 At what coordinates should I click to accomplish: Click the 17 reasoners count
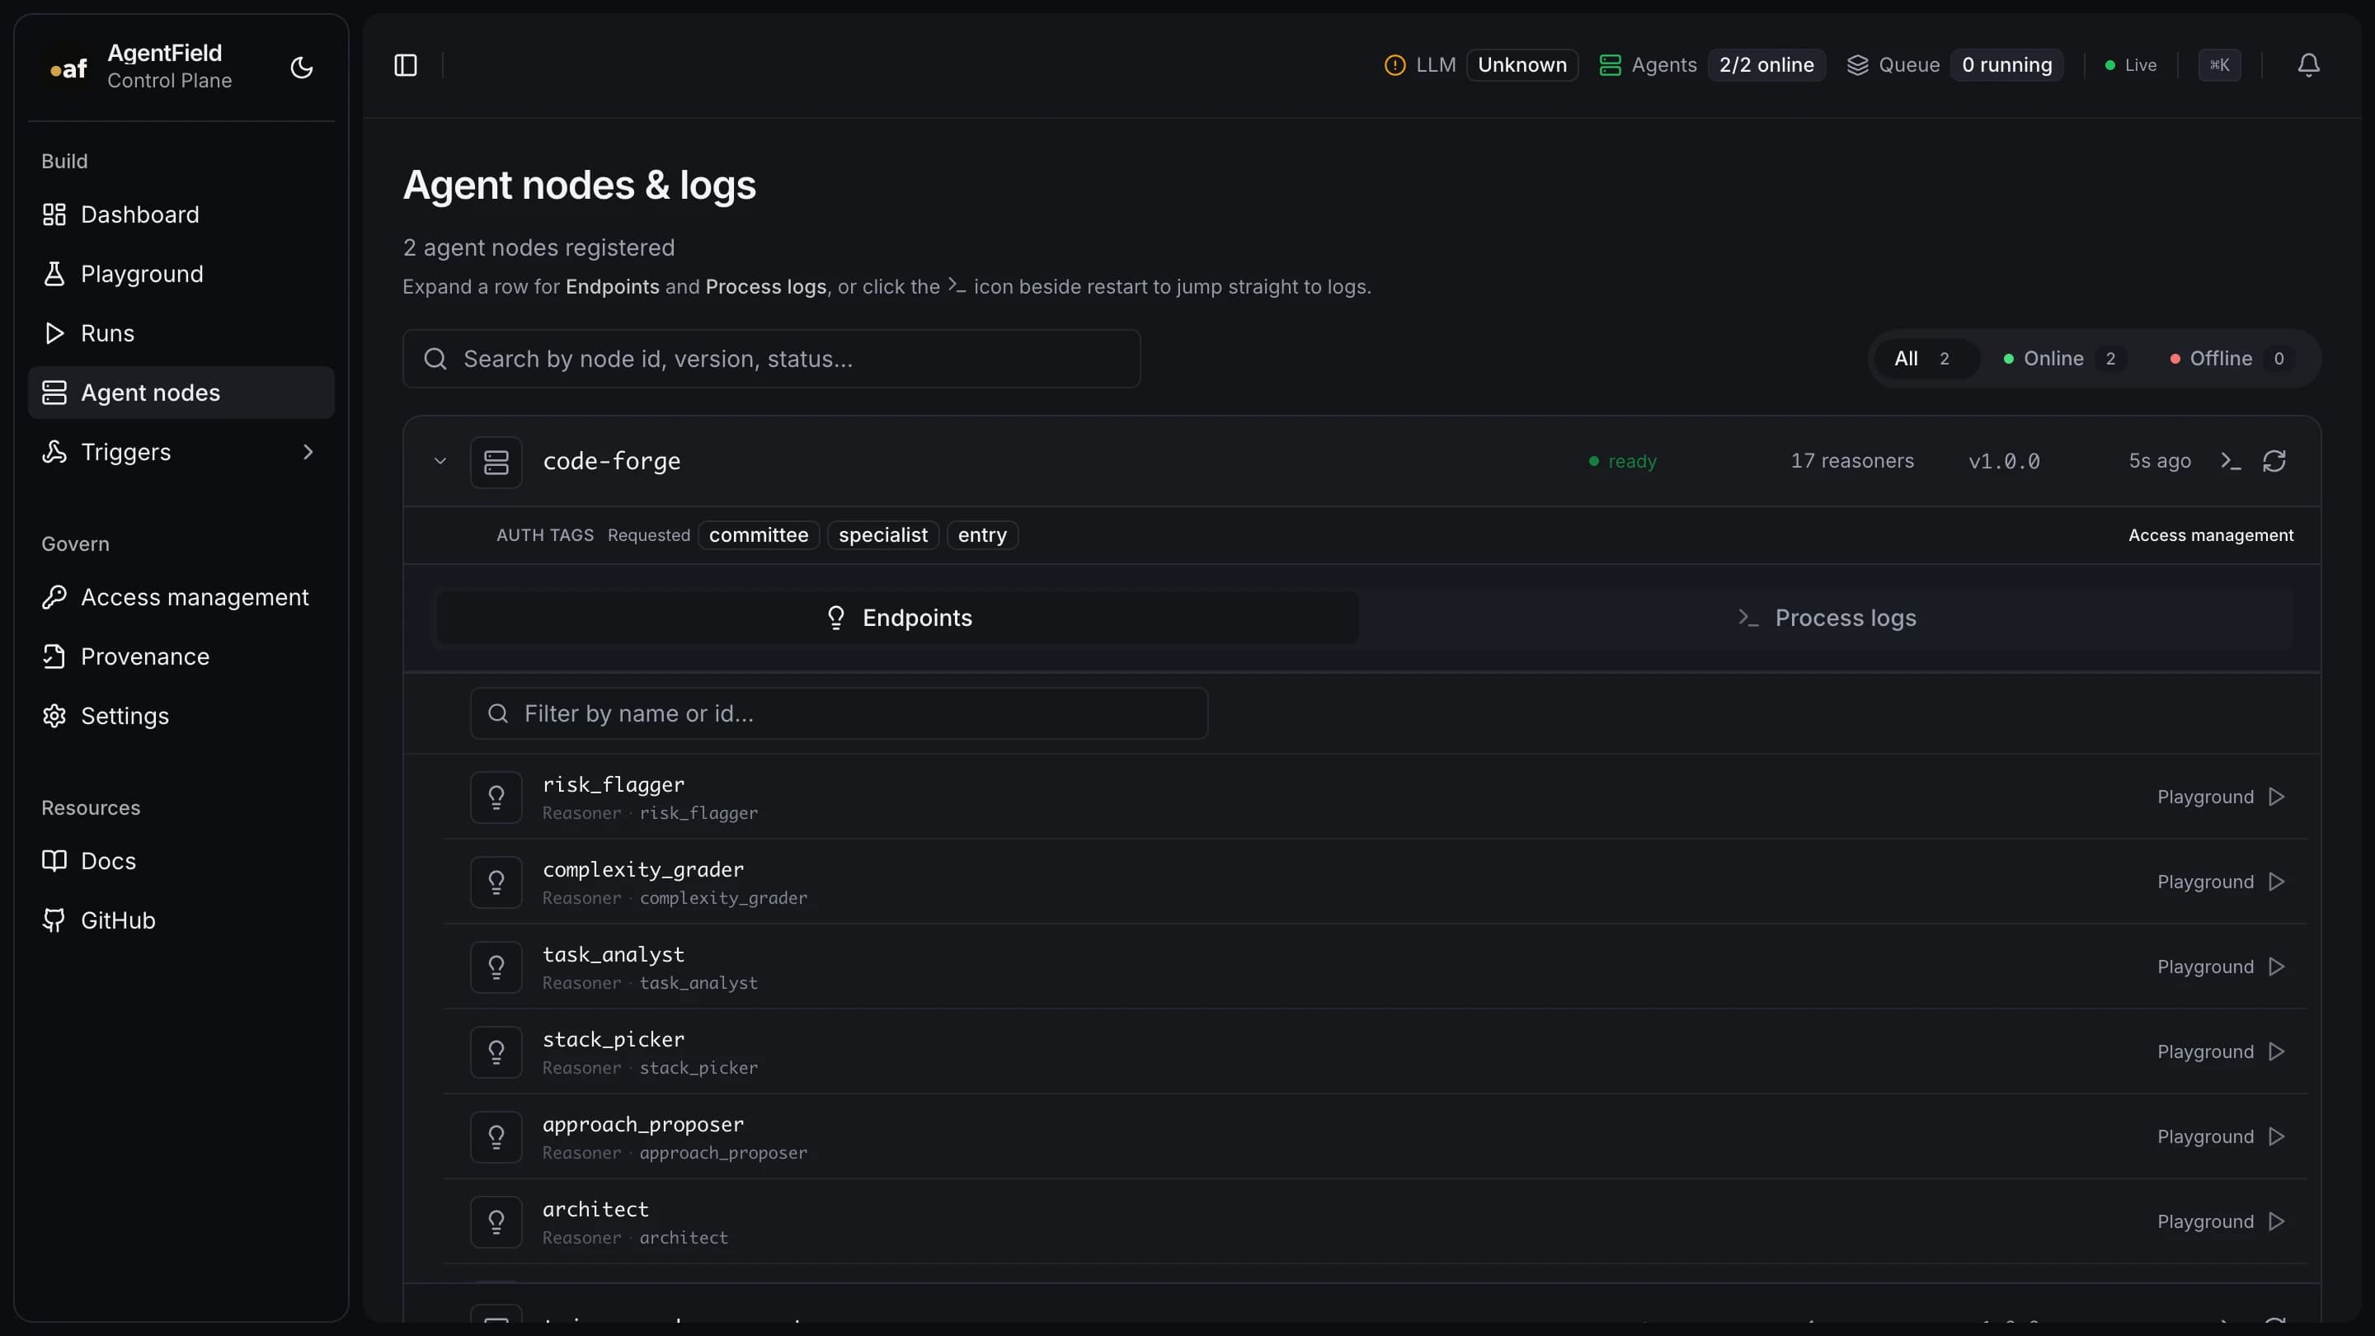click(x=1851, y=461)
